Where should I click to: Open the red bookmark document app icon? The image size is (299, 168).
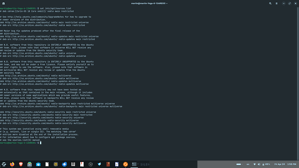(x=82, y=164)
